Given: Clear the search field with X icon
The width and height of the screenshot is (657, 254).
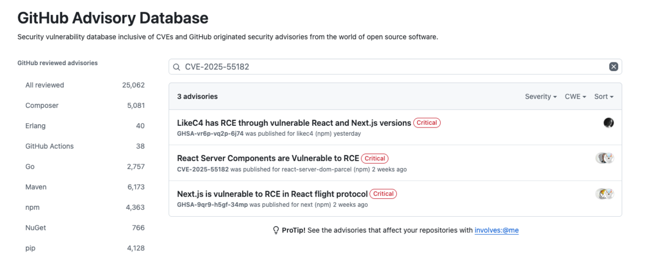Looking at the screenshot, I should 614,67.
